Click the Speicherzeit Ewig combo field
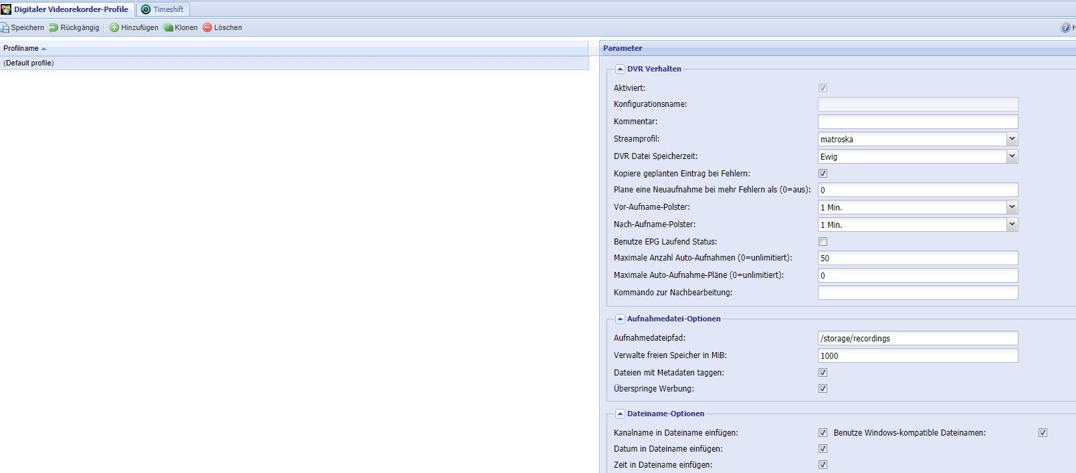 [912, 156]
